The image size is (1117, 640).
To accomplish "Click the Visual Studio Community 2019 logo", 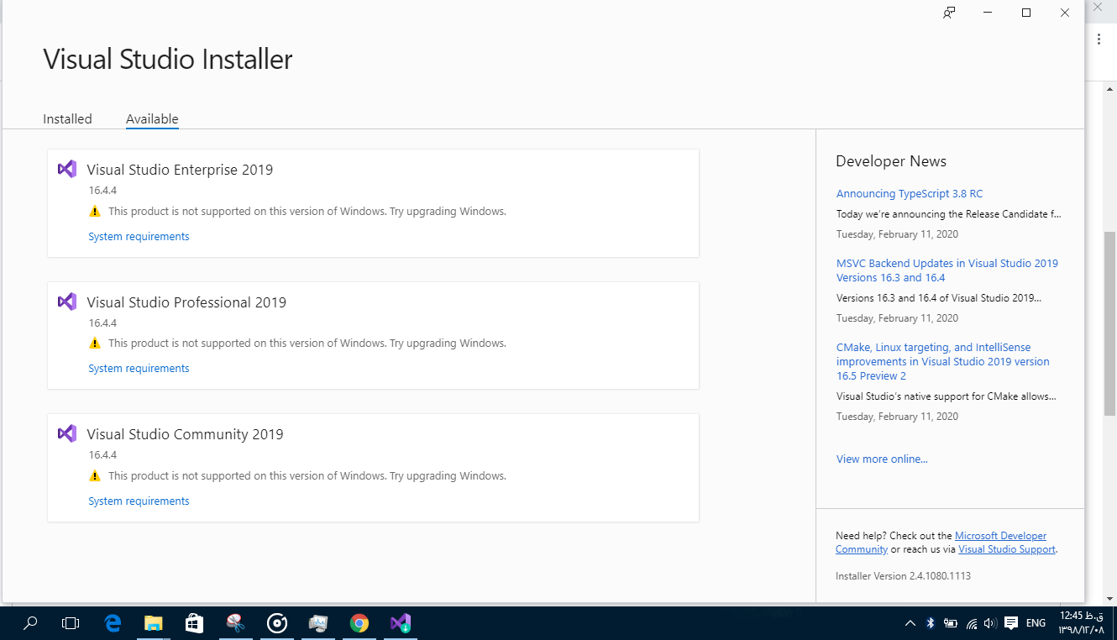I will pos(67,433).
